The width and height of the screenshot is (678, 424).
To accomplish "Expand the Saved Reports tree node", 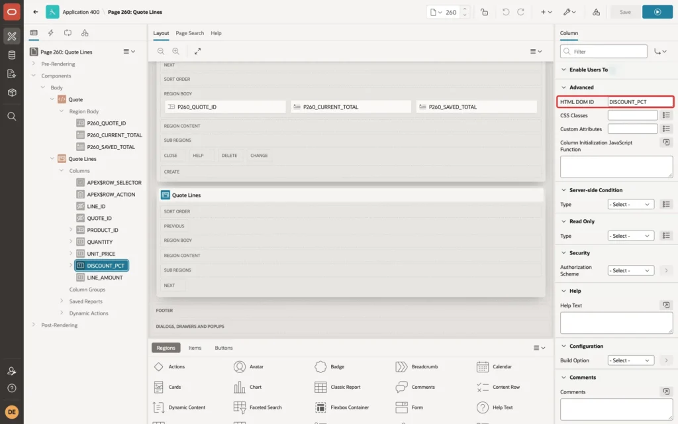I will [x=62, y=301].
